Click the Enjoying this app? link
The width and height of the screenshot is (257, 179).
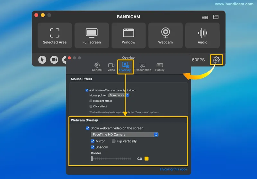click(x=173, y=169)
